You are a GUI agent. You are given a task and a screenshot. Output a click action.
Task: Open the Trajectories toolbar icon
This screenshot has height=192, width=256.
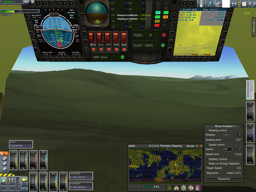tap(218, 4)
